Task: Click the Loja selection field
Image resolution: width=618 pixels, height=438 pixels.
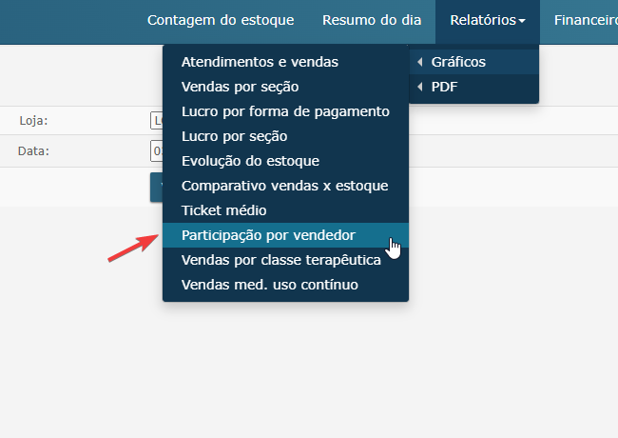Action: click(x=157, y=121)
